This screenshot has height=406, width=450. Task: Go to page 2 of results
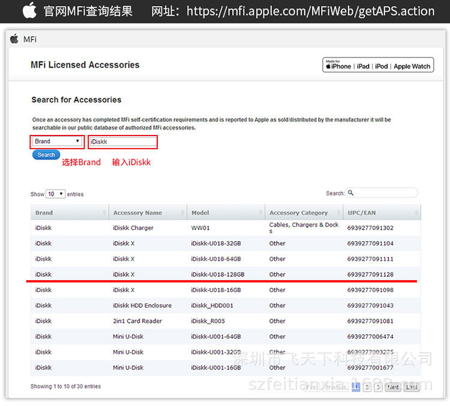[367, 387]
